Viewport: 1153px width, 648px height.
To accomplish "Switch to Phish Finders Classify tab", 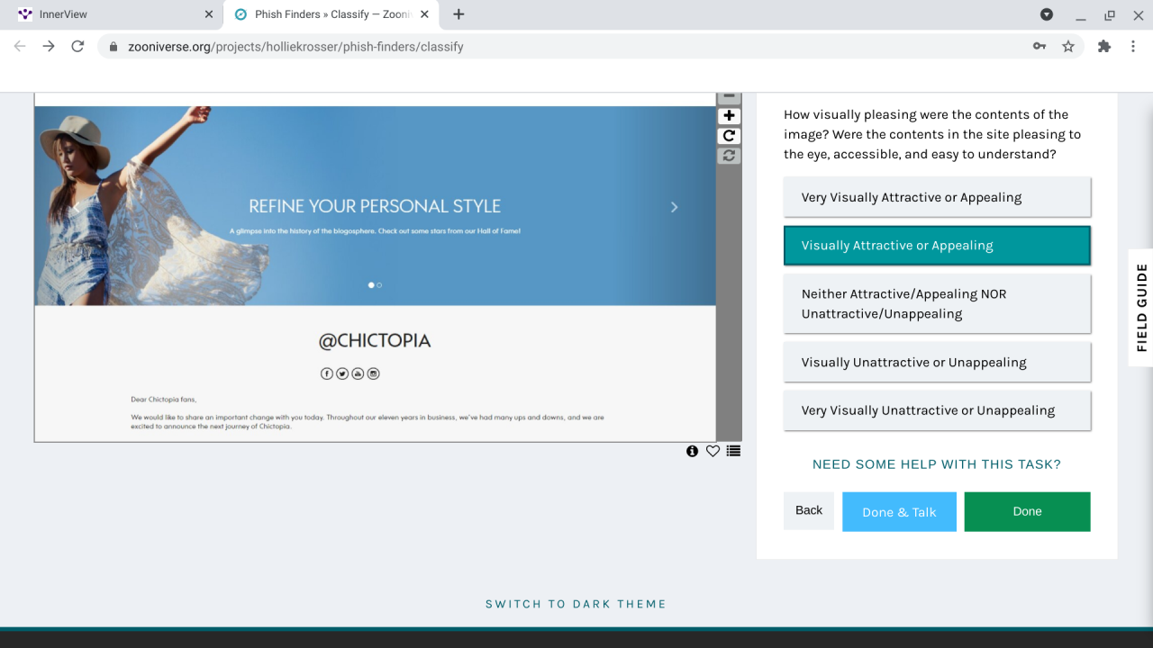I will click(331, 14).
